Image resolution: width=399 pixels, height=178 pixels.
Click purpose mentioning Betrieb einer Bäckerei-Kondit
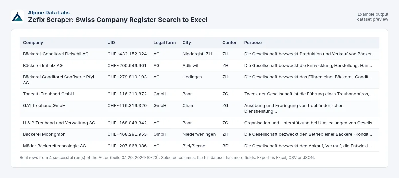click(x=308, y=134)
